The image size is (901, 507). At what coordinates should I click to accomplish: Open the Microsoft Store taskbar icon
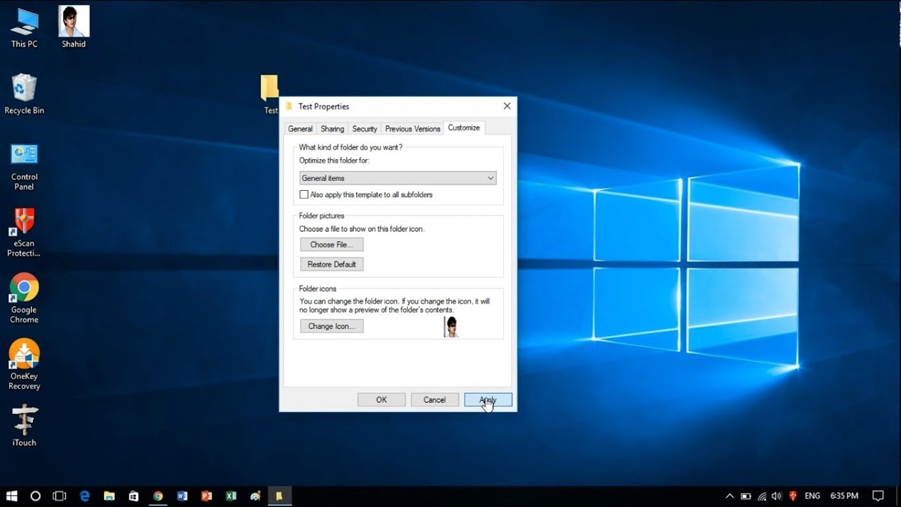coord(133,496)
